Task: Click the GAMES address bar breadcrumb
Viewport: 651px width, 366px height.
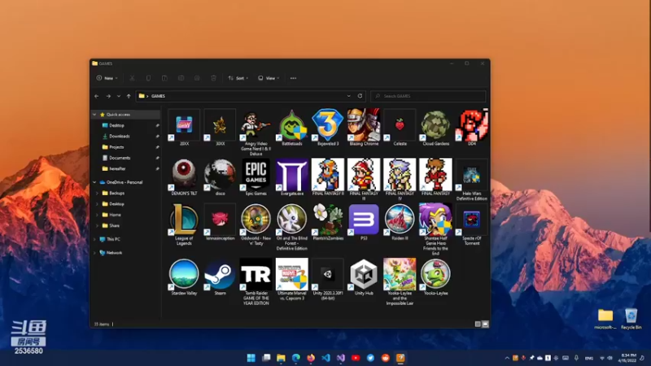Action: coord(158,96)
